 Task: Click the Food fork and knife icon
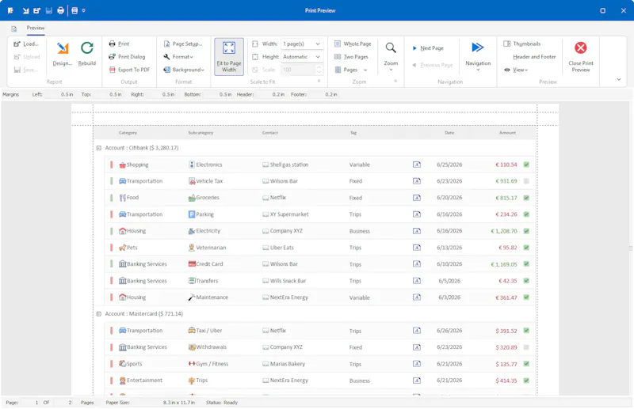(123, 198)
